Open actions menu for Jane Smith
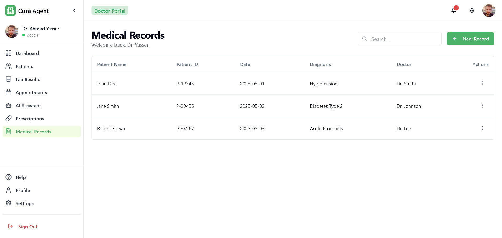The image size is (502, 238). tap(482, 106)
